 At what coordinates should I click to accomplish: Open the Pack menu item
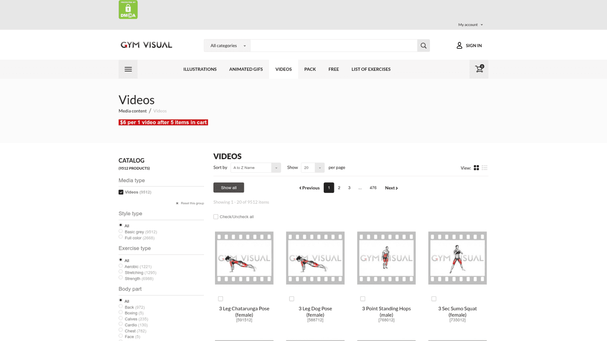310,69
